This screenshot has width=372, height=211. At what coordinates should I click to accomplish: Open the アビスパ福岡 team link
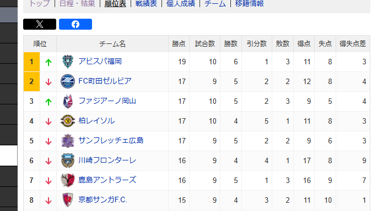(100, 62)
